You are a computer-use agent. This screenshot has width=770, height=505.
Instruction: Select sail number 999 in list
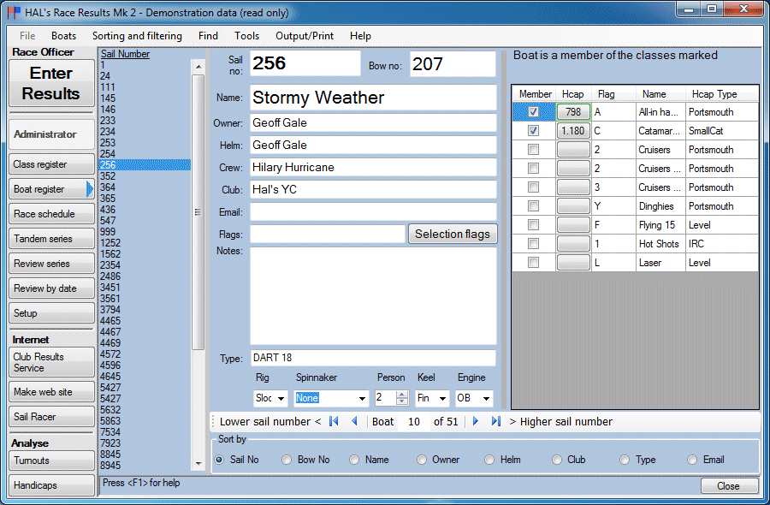108,232
